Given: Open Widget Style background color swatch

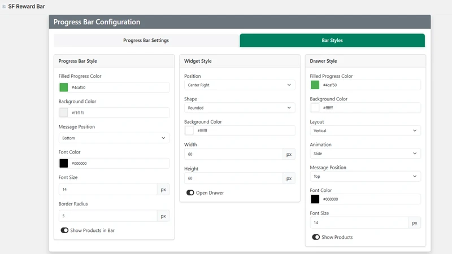Looking at the screenshot, I should tap(189, 130).
